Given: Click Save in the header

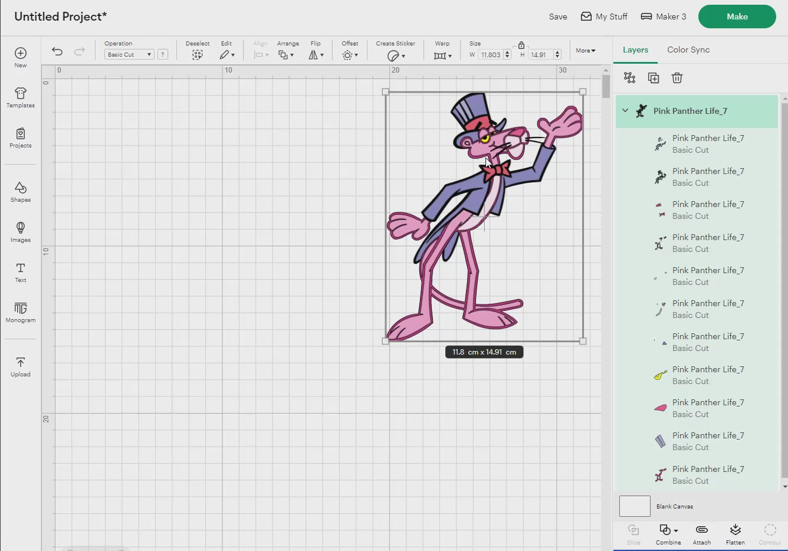Looking at the screenshot, I should coord(558,17).
